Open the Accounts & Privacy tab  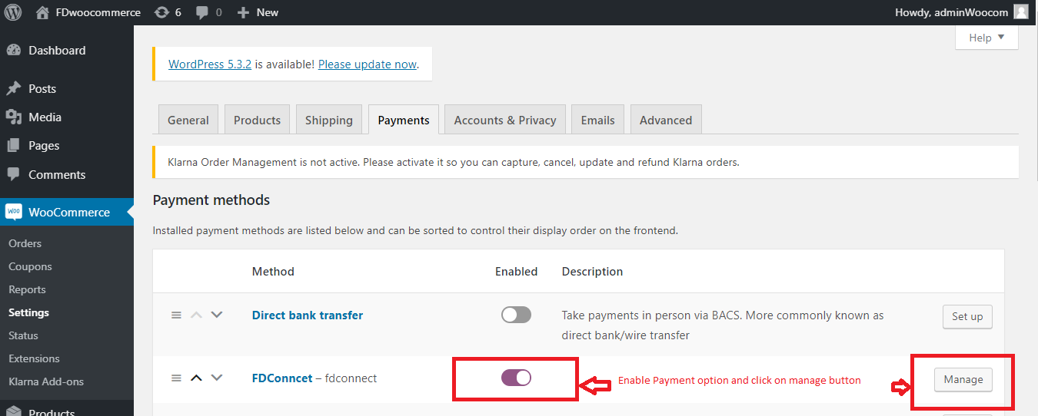click(504, 121)
